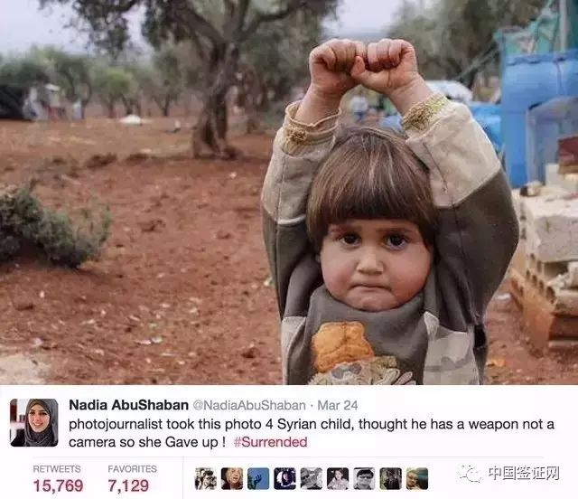Open the second retweeter avatar in the row
Viewport: 578px width, 499px height.
tap(232, 479)
